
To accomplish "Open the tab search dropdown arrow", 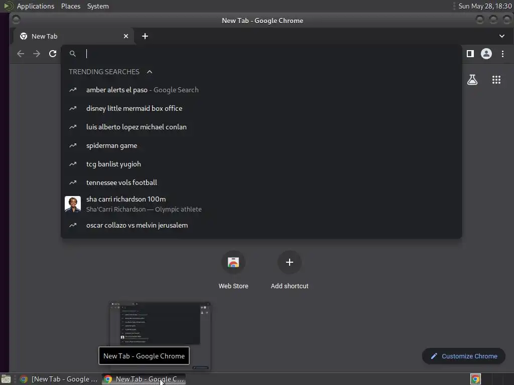I will pos(502,36).
